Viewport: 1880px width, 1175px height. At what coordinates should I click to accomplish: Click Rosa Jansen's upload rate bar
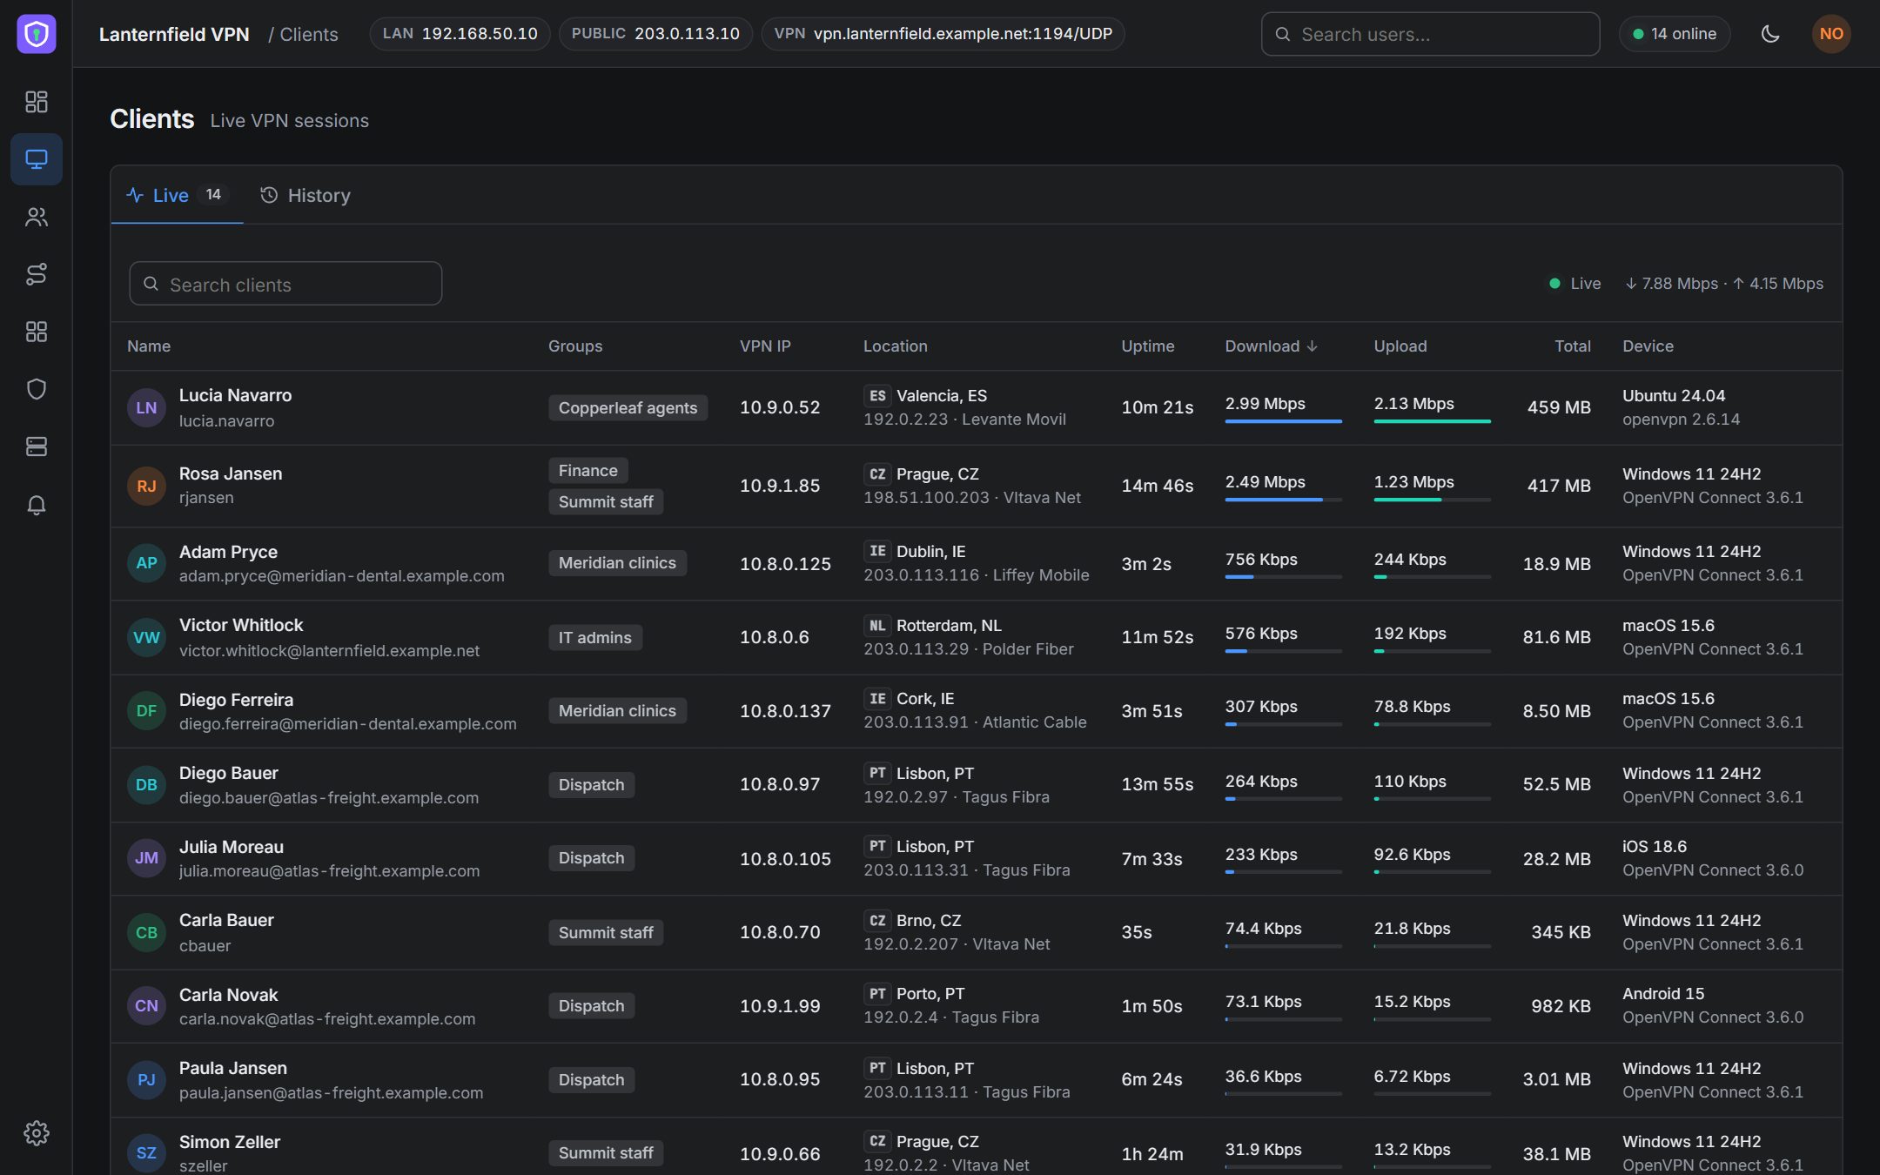coord(1432,500)
